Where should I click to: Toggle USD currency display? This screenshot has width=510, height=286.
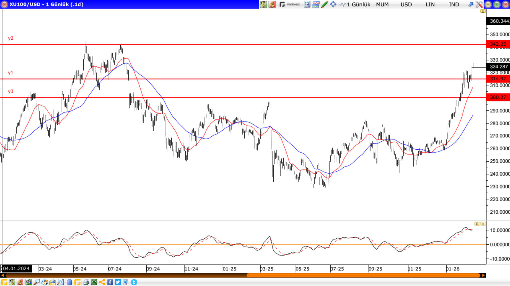pos(406,5)
